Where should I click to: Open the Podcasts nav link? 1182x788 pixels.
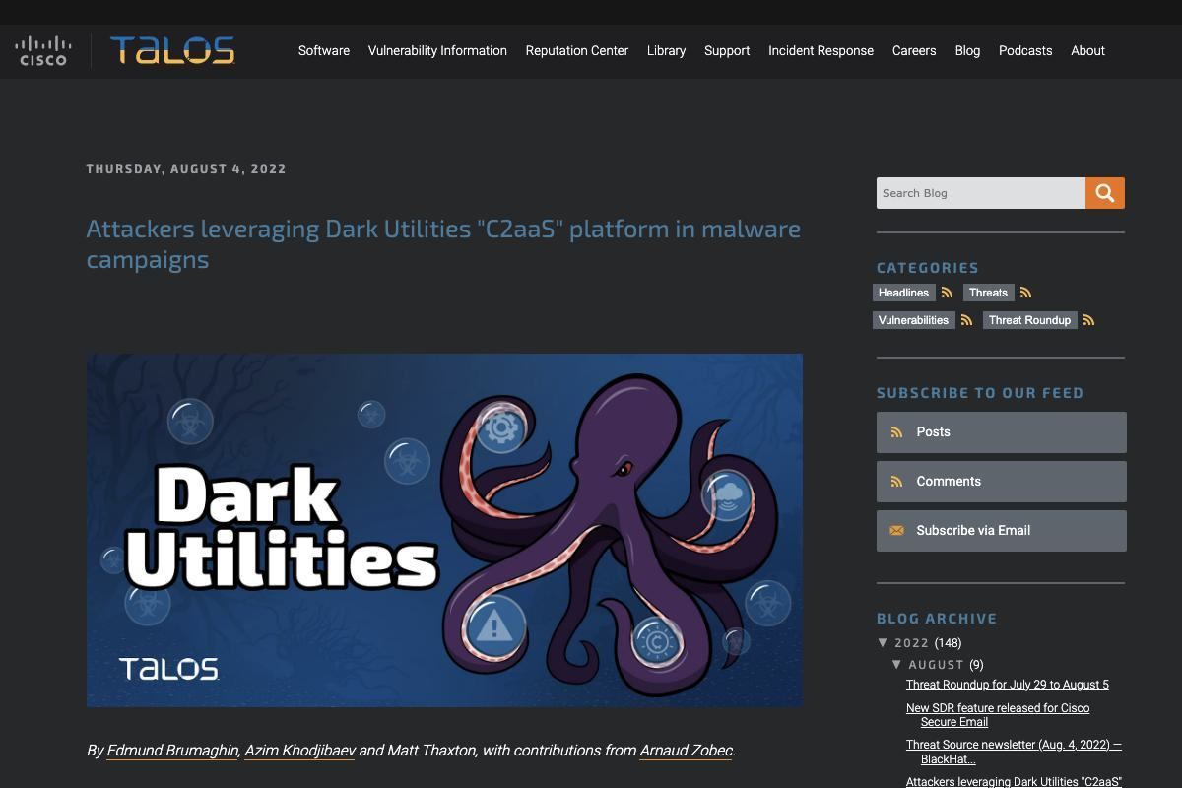pyautogui.click(x=1025, y=51)
